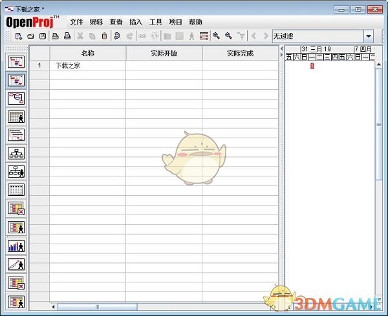The width and height of the screenshot is (388, 316).
Task: Click the Assign Resources person icon
Action: click(191, 36)
